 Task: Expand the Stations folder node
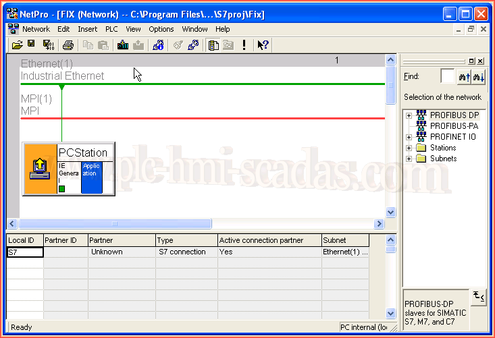pyautogui.click(x=409, y=148)
